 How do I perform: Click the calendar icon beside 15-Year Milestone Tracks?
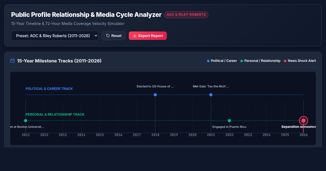click(x=12, y=61)
